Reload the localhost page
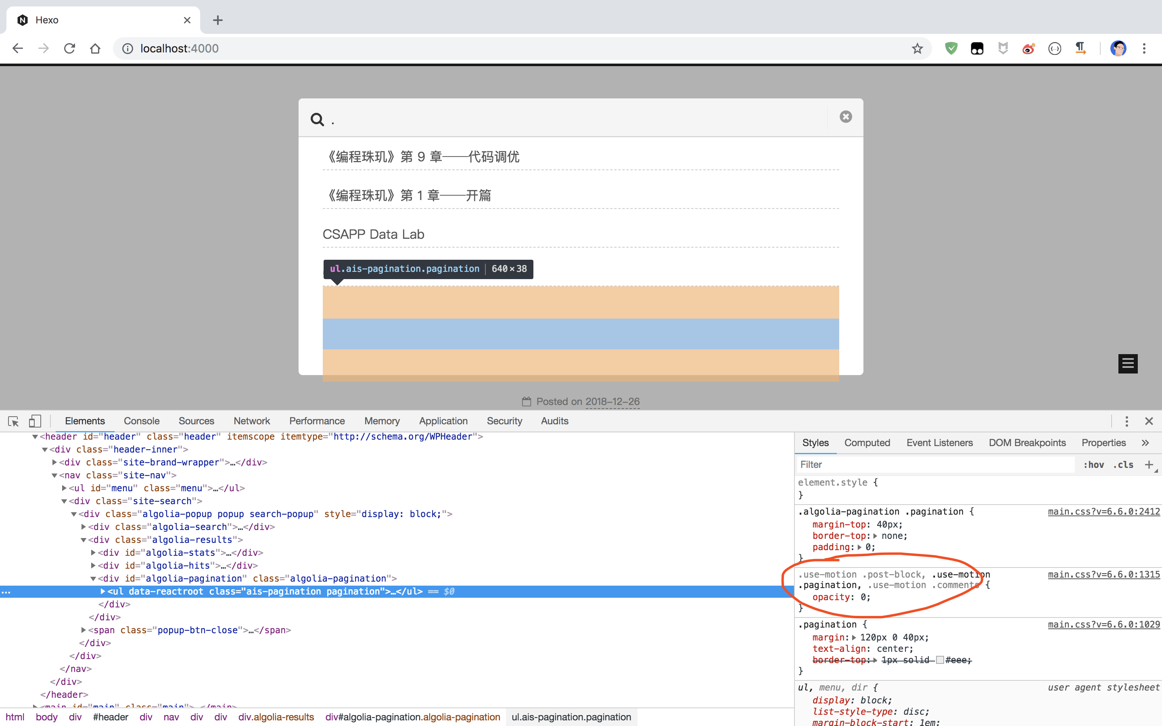1162x726 pixels. (70, 48)
